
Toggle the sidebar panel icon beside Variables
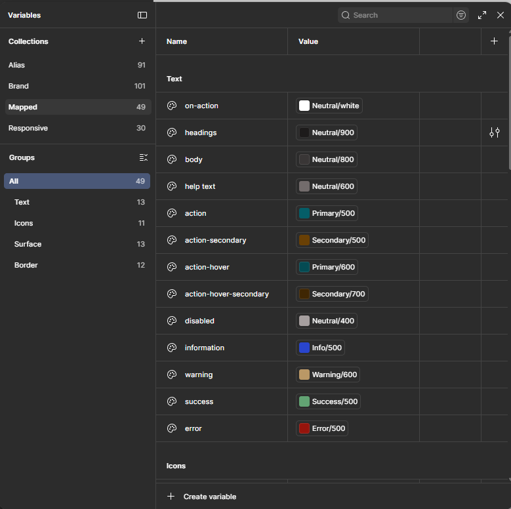click(x=142, y=15)
